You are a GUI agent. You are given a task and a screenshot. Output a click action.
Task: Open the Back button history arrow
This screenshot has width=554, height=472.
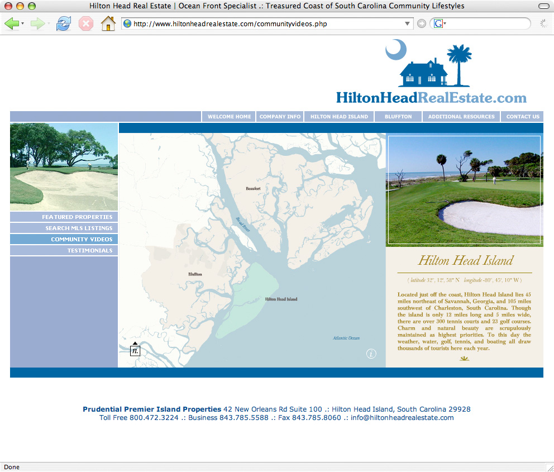click(22, 23)
